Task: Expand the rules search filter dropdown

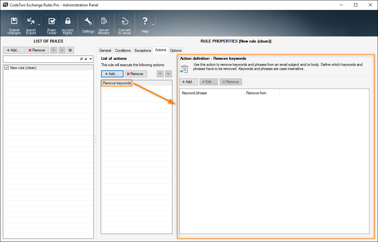Action: 91,59
